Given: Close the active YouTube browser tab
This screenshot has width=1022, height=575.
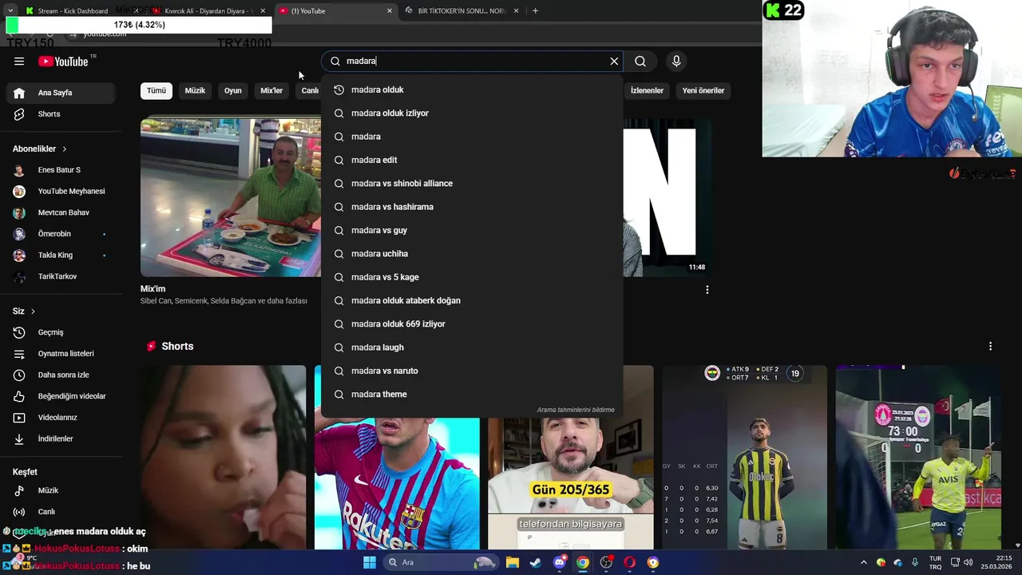Looking at the screenshot, I should pos(390,11).
